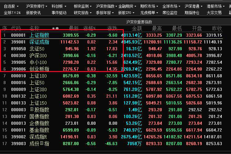Select the 国债指数 row name
This screenshot has width=231, height=154.
(39, 116)
